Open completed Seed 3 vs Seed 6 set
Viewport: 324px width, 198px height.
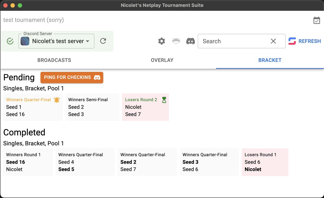(209, 162)
